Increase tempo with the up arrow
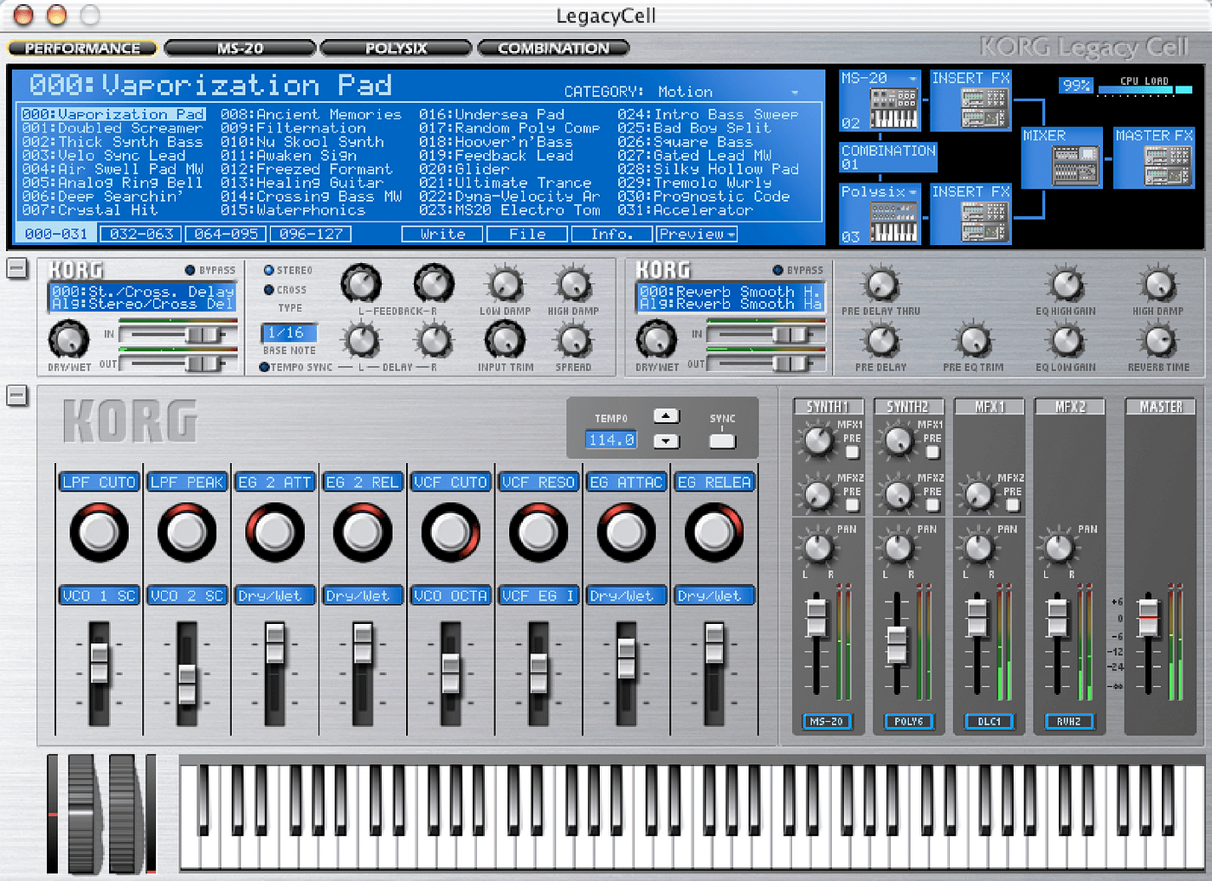The image size is (1212, 881). pyautogui.click(x=666, y=416)
